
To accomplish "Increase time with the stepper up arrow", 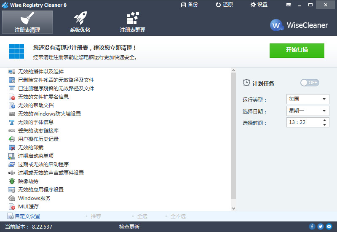I will point(324,120).
